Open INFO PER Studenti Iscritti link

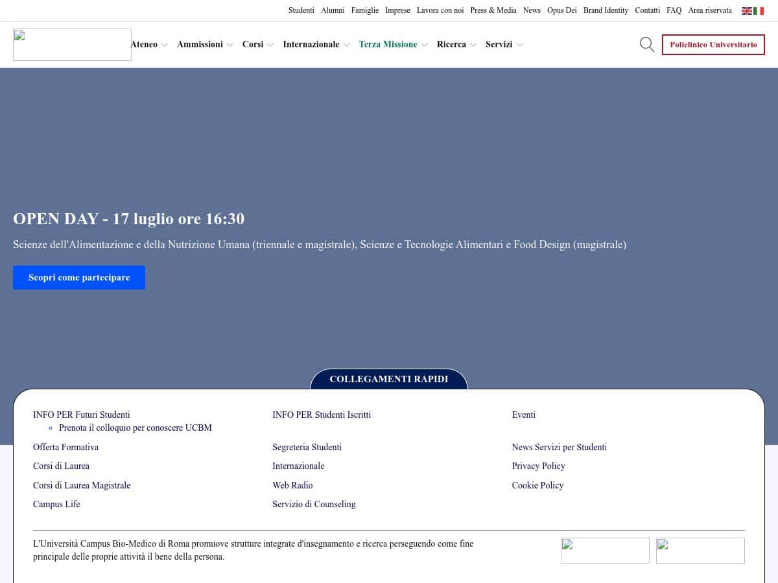click(x=322, y=415)
